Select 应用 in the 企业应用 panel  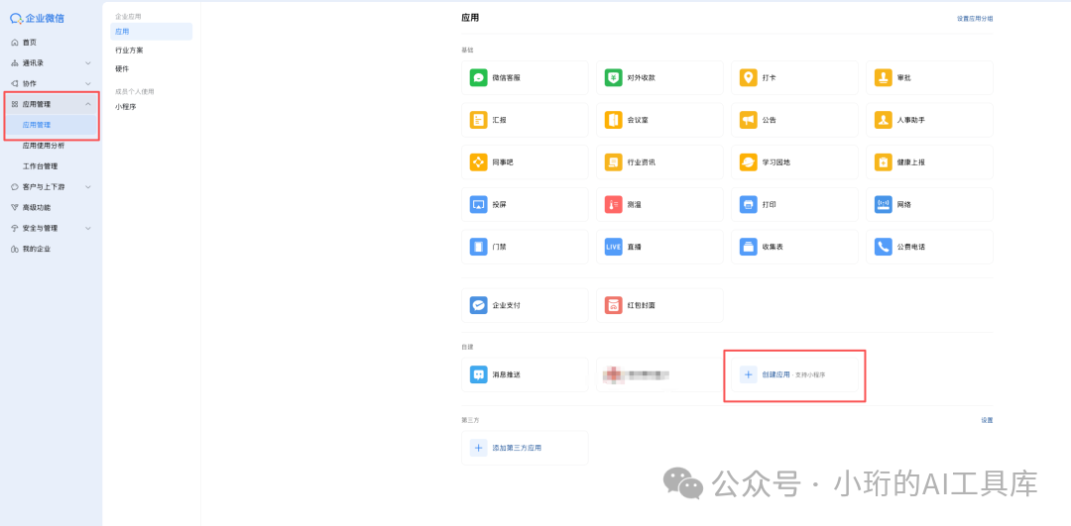[x=151, y=32]
